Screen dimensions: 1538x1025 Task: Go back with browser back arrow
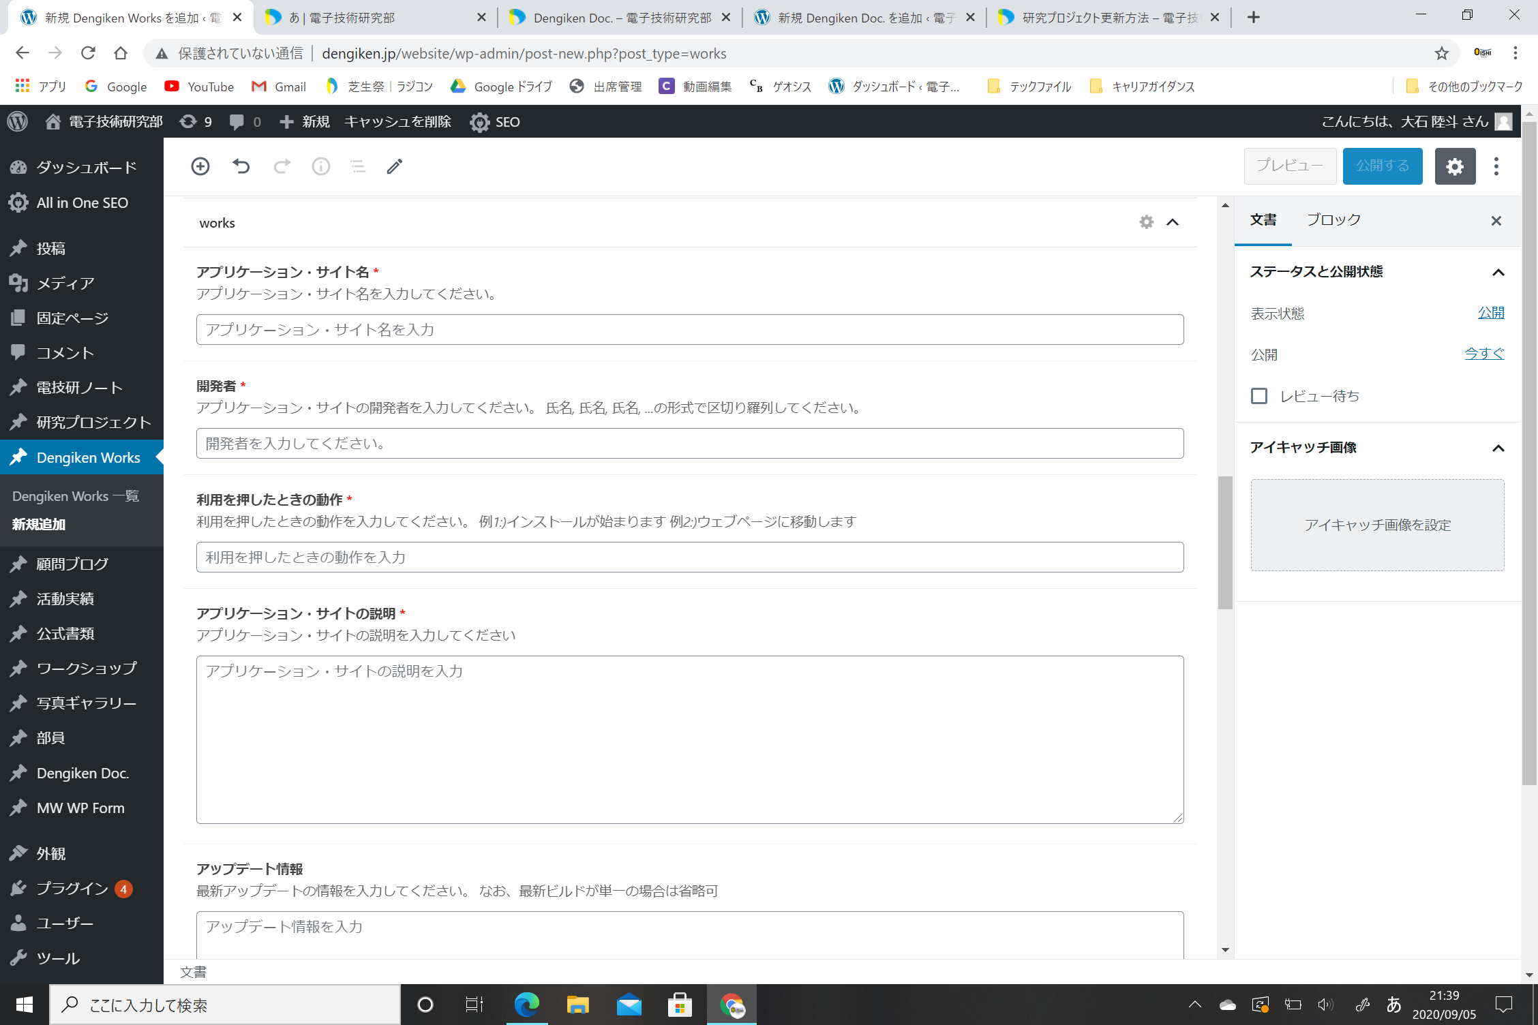(x=22, y=53)
